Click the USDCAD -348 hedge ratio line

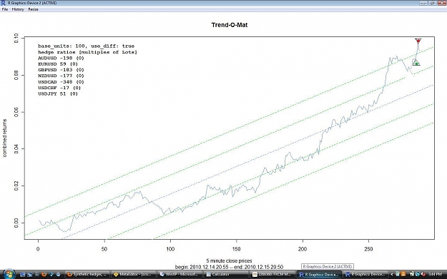[61, 82]
